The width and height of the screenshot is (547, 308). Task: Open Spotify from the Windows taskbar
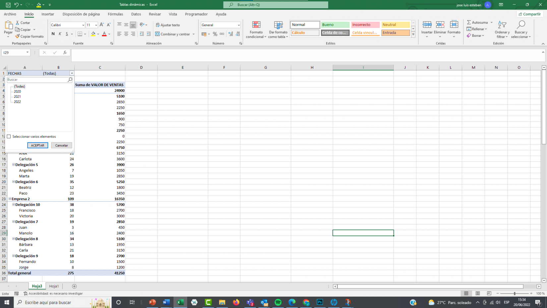click(278, 302)
